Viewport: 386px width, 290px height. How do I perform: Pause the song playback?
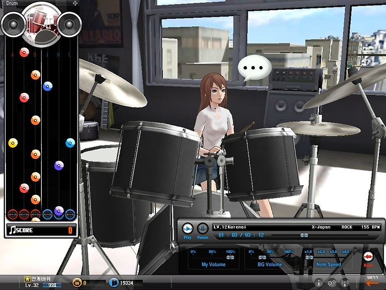(203, 228)
